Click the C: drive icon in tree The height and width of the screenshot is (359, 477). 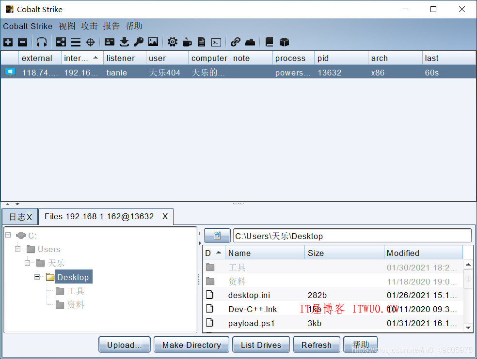point(21,235)
